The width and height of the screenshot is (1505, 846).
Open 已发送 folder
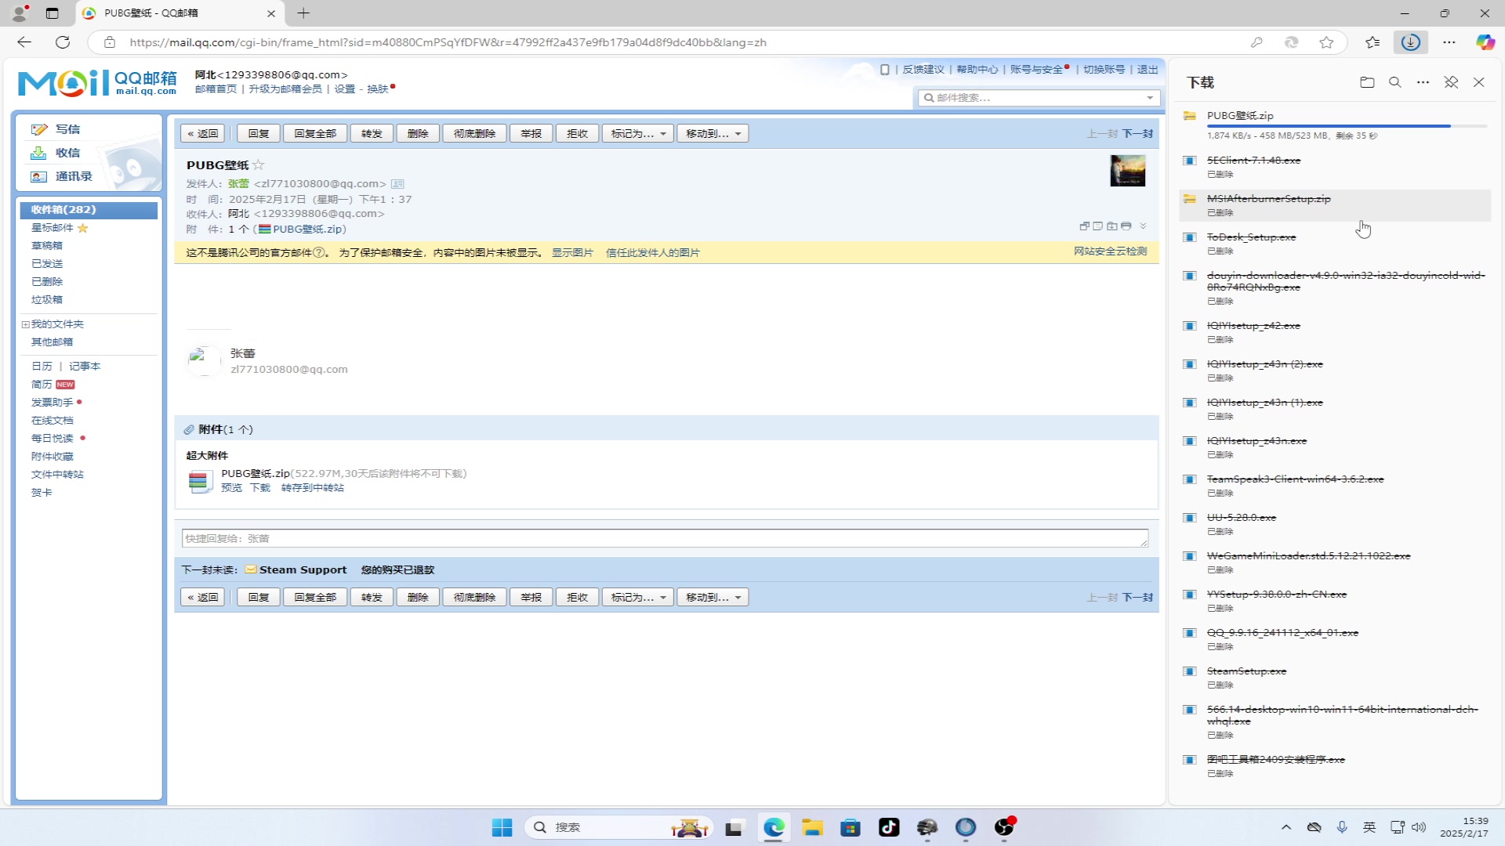pyautogui.click(x=47, y=264)
